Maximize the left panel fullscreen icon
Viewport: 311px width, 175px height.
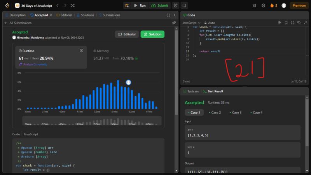[168, 15]
